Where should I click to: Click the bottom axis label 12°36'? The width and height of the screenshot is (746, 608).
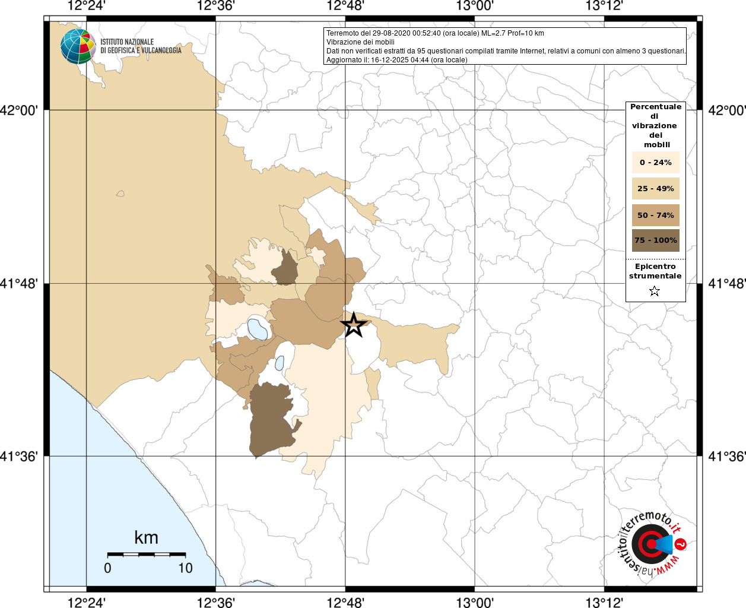pyautogui.click(x=216, y=602)
